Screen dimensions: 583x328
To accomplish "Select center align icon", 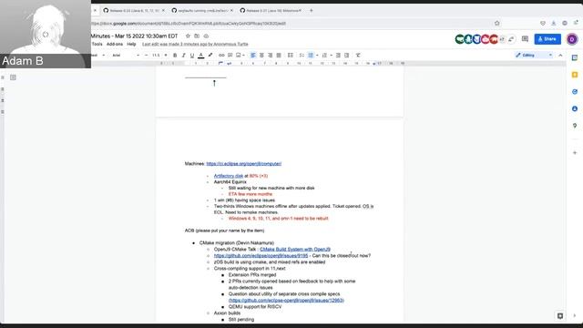I will 261,55.
